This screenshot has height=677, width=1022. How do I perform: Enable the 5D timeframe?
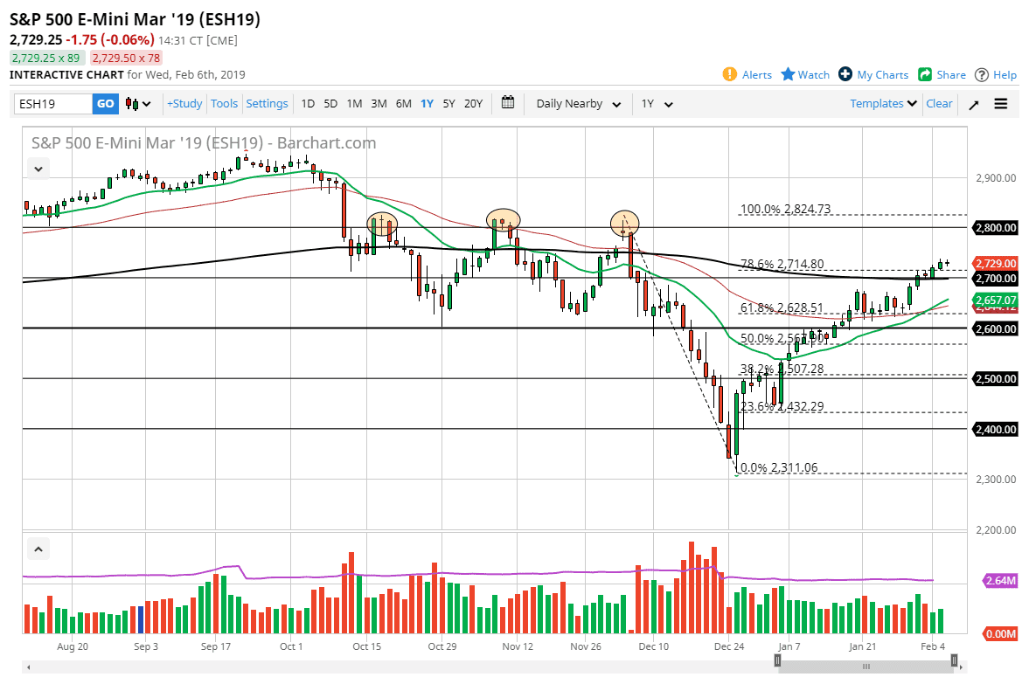[330, 103]
